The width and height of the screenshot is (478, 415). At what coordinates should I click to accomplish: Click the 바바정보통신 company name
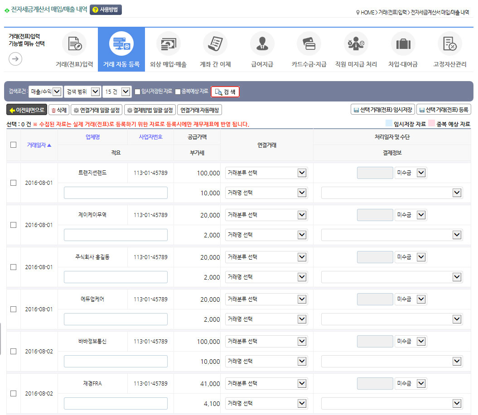click(x=92, y=341)
